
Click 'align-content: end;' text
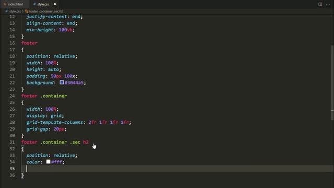coord(52,23)
